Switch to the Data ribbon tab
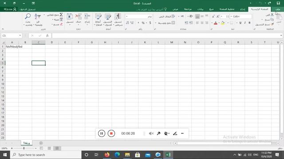 tap(200, 9)
